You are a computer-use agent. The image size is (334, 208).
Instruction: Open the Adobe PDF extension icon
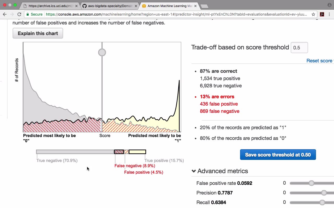click(322, 14)
